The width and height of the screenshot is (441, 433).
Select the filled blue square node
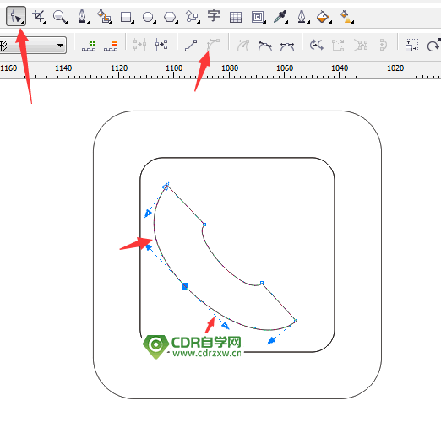(185, 286)
